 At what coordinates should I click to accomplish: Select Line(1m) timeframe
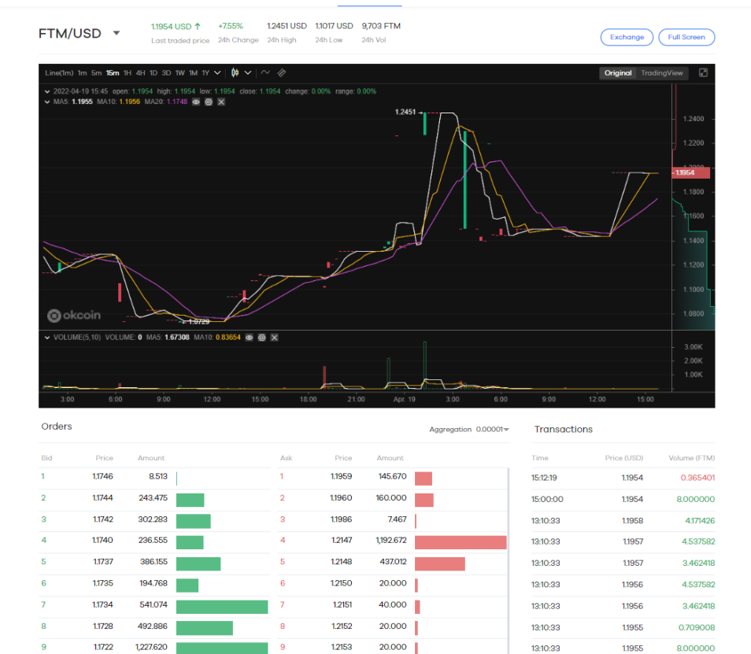59,72
